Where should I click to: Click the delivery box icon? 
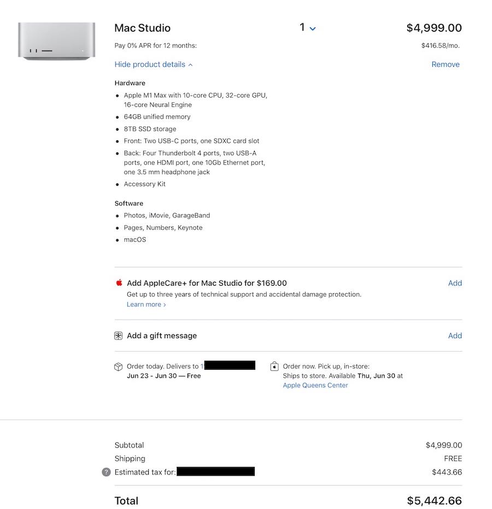click(119, 366)
